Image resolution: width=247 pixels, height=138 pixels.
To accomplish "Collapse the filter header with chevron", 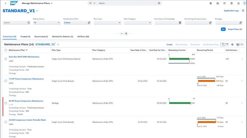I will click(x=122, y=33).
